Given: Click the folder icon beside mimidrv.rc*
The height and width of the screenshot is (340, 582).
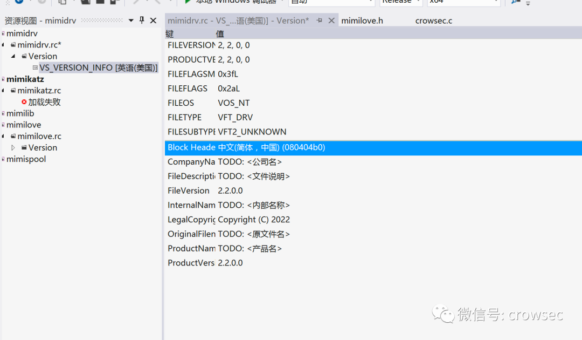Looking at the screenshot, I should (x=13, y=45).
